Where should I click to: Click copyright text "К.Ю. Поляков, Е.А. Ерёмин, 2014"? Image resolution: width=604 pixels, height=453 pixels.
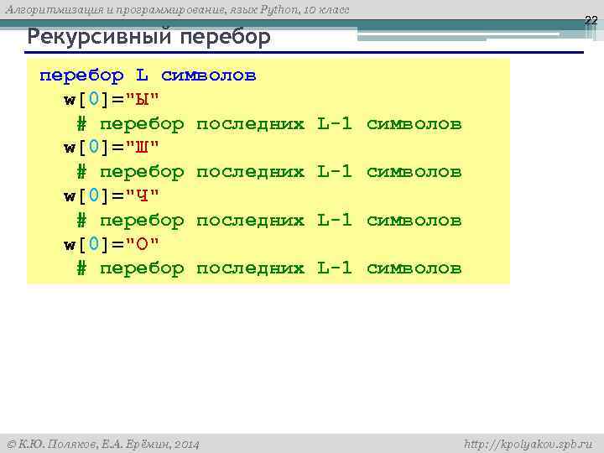click(x=104, y=445)
